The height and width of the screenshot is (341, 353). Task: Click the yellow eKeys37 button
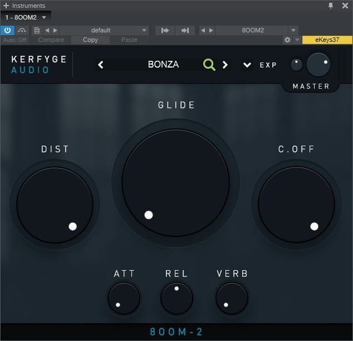pos(327,40)
